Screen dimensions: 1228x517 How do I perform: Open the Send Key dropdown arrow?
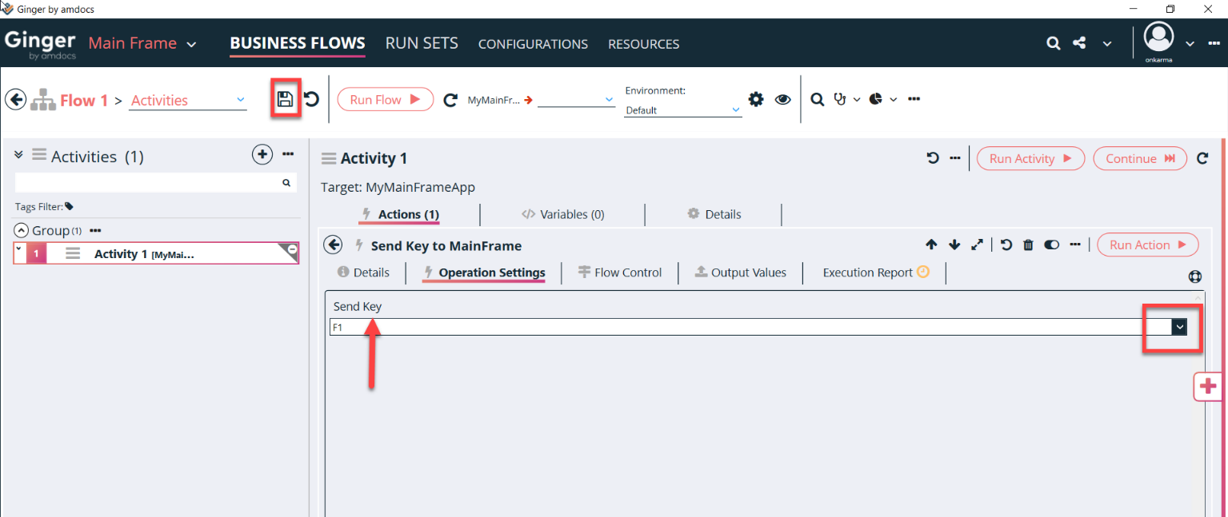click(1179, 327)
